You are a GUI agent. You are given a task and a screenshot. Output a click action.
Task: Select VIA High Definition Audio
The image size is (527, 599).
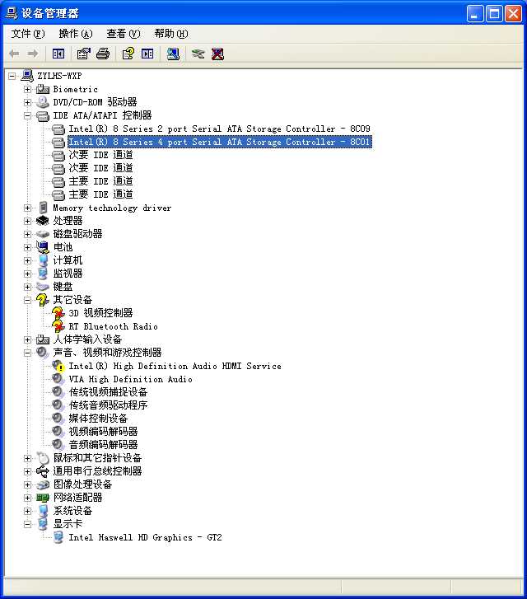(x=130, y=379)
